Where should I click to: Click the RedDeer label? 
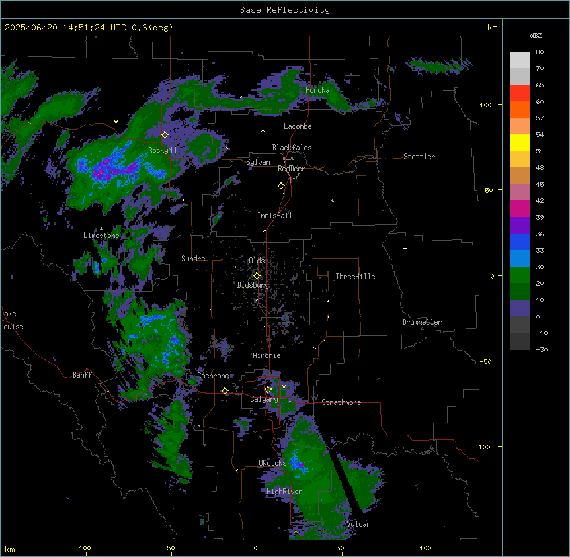click(x=291, y=169)
